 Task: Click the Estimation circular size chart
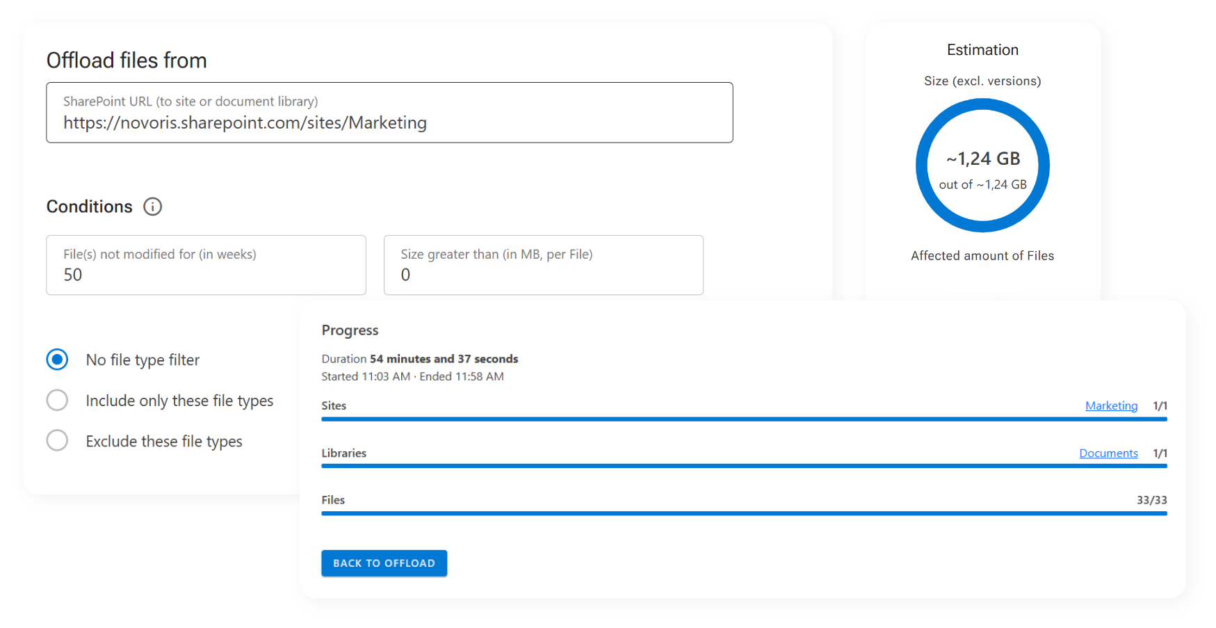(x=982, y=166)
